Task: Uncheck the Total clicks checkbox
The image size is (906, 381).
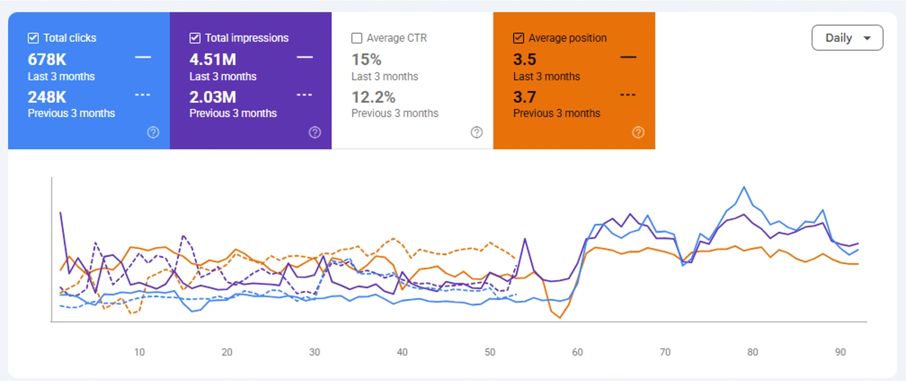Action: [x=33, y=38]
